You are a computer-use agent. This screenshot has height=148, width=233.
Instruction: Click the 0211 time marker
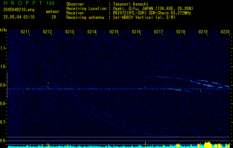pyautogui.click(x=25, y=32)
